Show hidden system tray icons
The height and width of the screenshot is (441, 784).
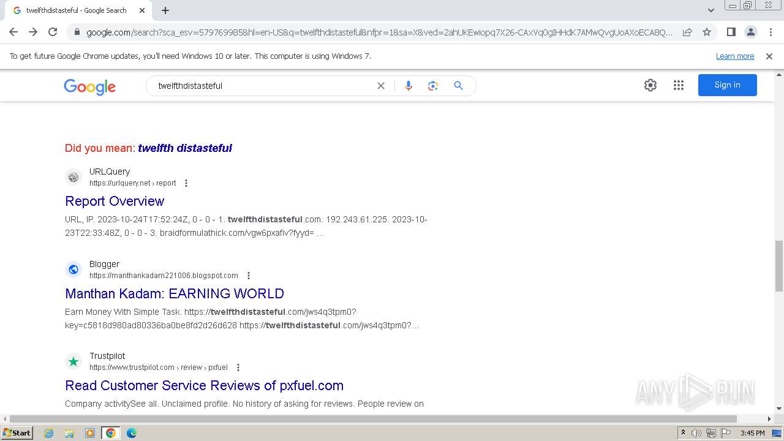(683, 433)
